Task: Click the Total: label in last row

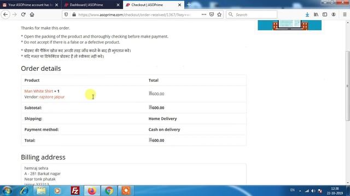Action: [x=30, y=140]
